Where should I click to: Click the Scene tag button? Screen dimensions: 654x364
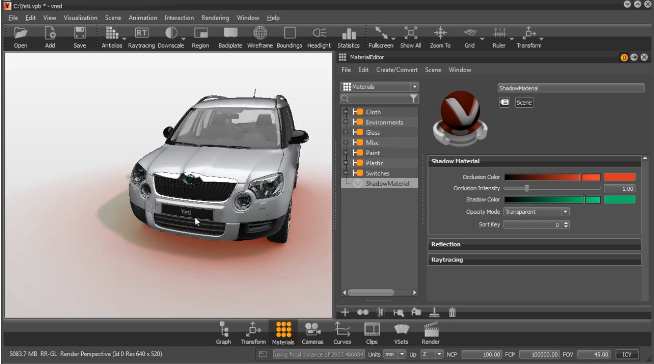pyautogui.click(x=524, y=103)
